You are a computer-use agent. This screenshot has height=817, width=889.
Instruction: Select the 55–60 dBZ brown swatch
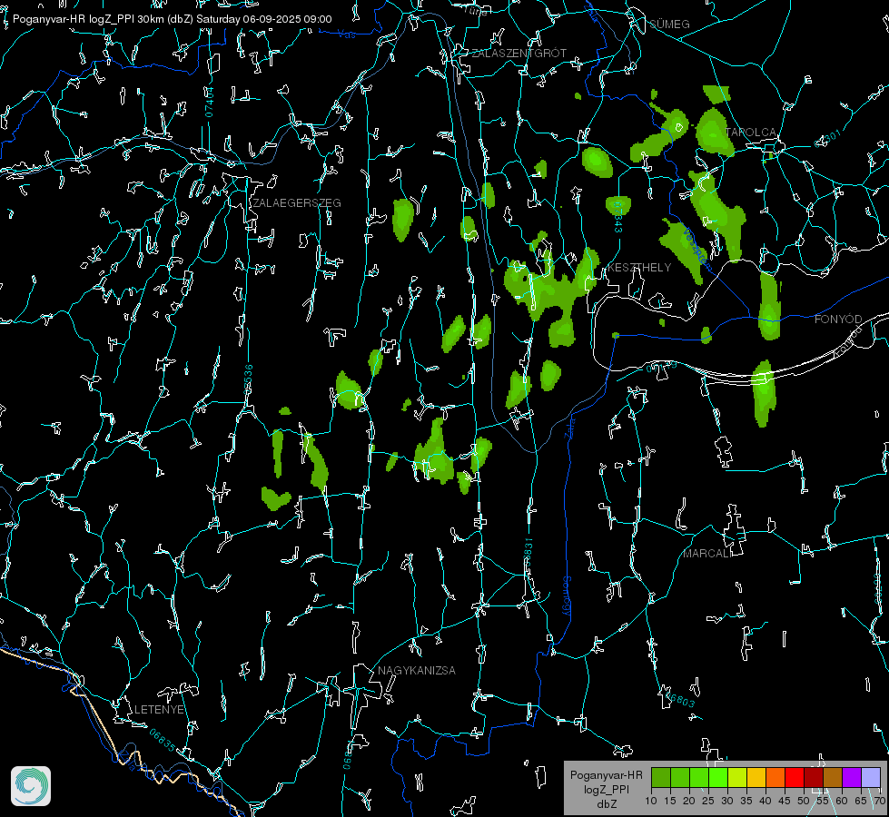[833, 777]
